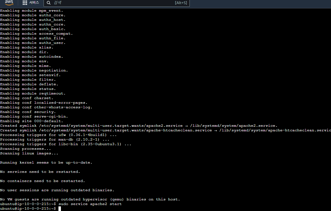
Task: Click 'Enabling module autoindex.' line
Action: point(32,57)
